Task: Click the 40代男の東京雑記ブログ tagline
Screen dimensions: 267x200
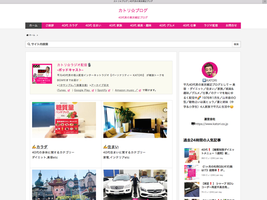Action: (133, 17)
